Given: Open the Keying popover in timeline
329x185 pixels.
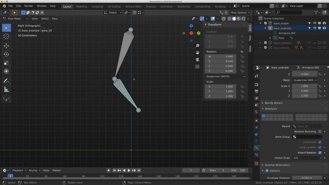Looking at the screenshot, I should coord(34,170).
